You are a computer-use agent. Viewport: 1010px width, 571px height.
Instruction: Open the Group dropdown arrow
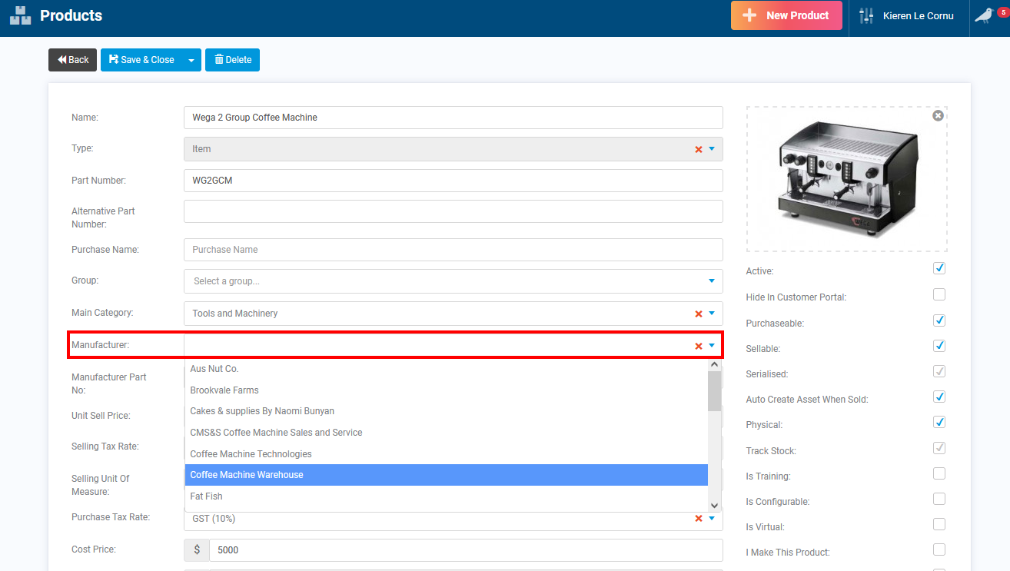click(x=712, y=281)
